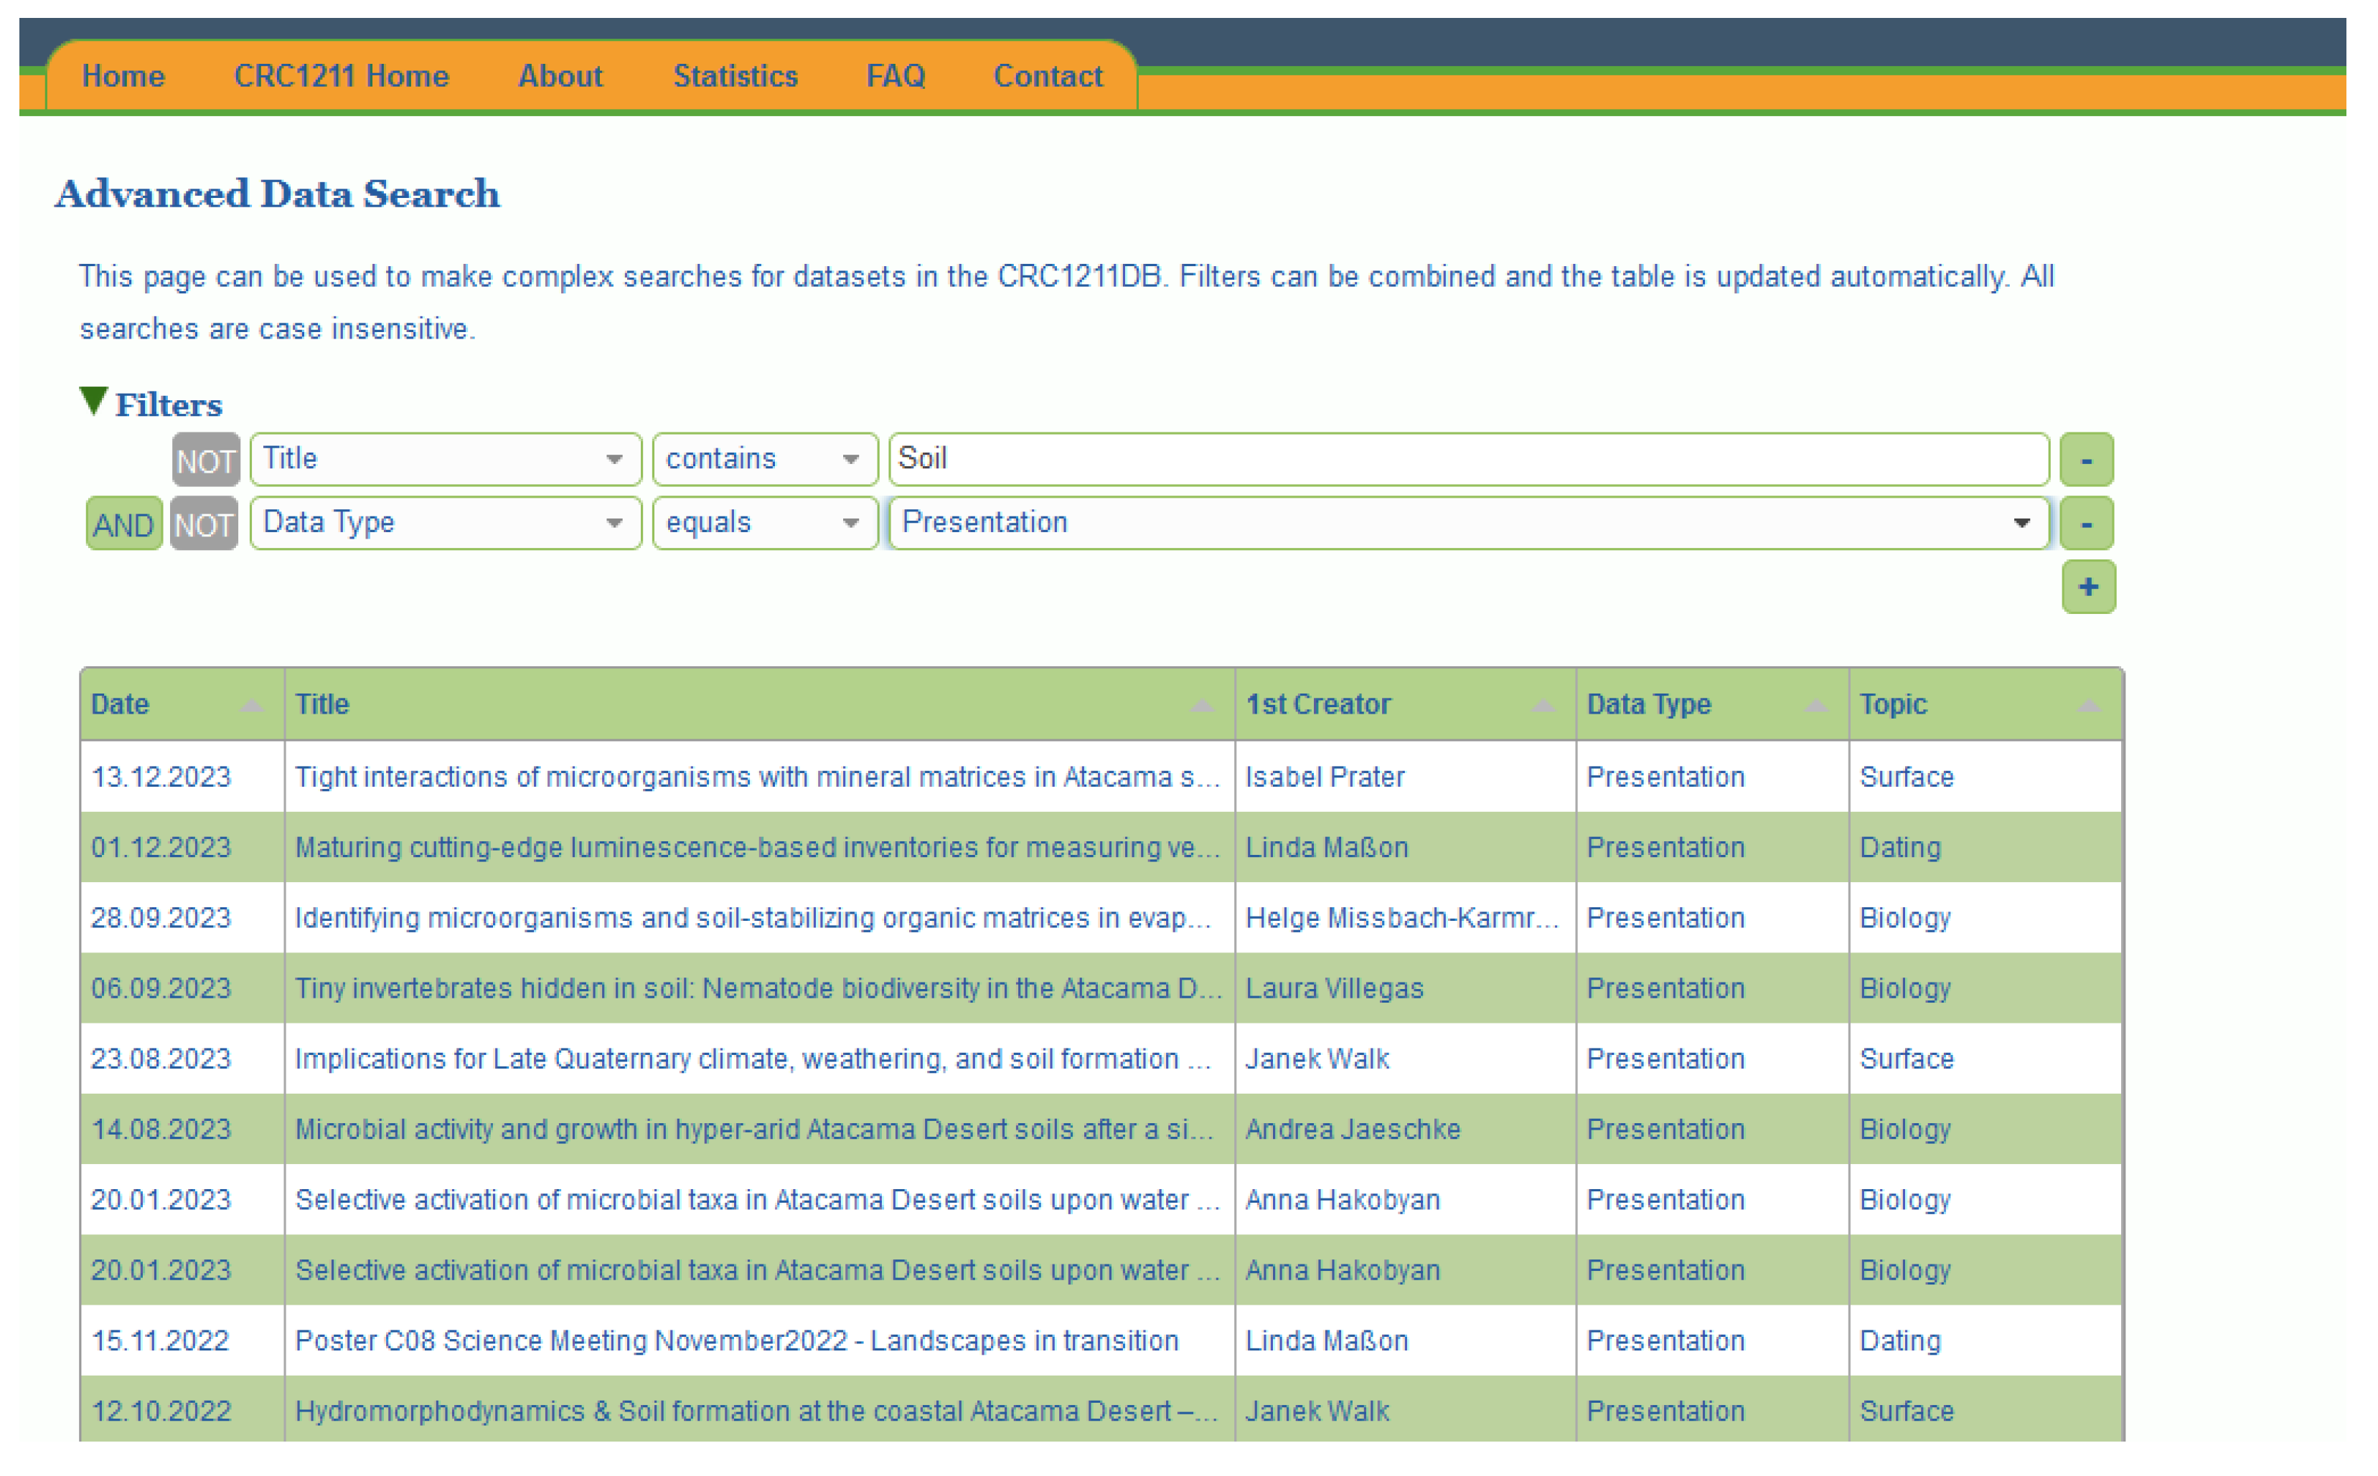Viewport: 2378px width, 1476px height.
Task: Open 'Implications for Late Quaternary climate' entry
Action: 753,1059
